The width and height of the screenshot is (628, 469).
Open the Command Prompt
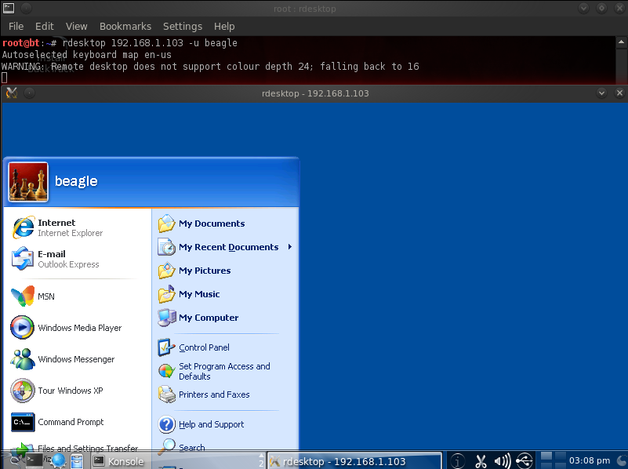click(57, 422)
